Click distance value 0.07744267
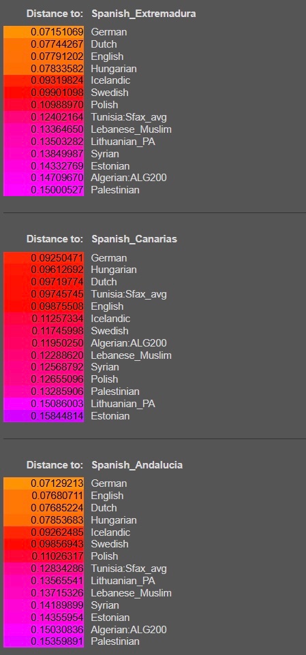 tap(57, 44)
